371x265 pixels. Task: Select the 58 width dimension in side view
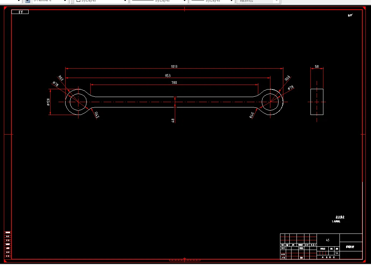(x=317, y=67)
